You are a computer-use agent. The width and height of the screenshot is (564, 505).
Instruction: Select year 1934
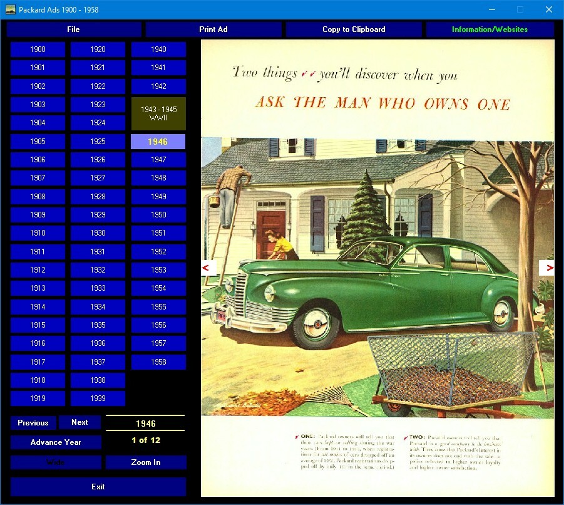(98, 307)
